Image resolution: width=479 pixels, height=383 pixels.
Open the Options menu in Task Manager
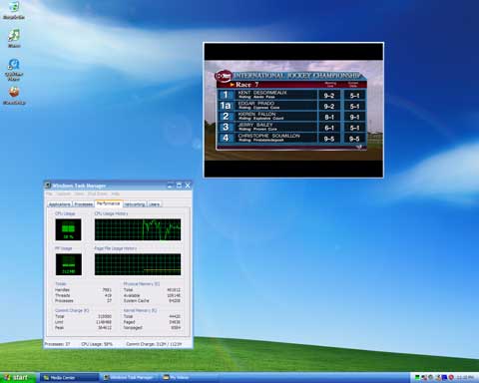[x=63, y=193]
